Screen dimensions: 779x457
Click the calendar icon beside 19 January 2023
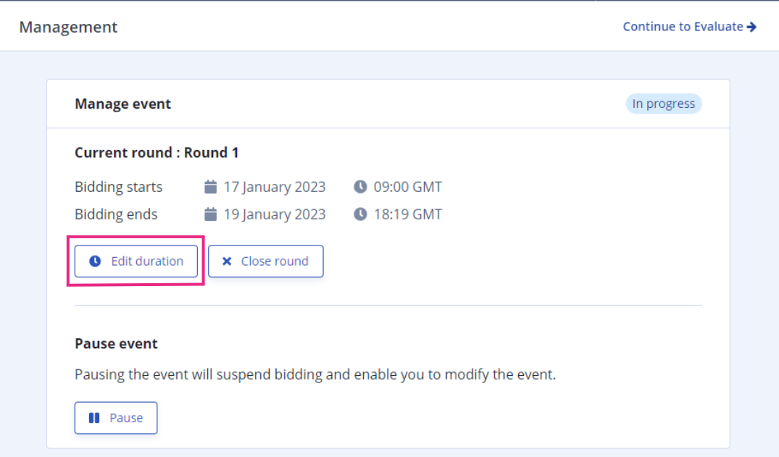tap(211, 214)
